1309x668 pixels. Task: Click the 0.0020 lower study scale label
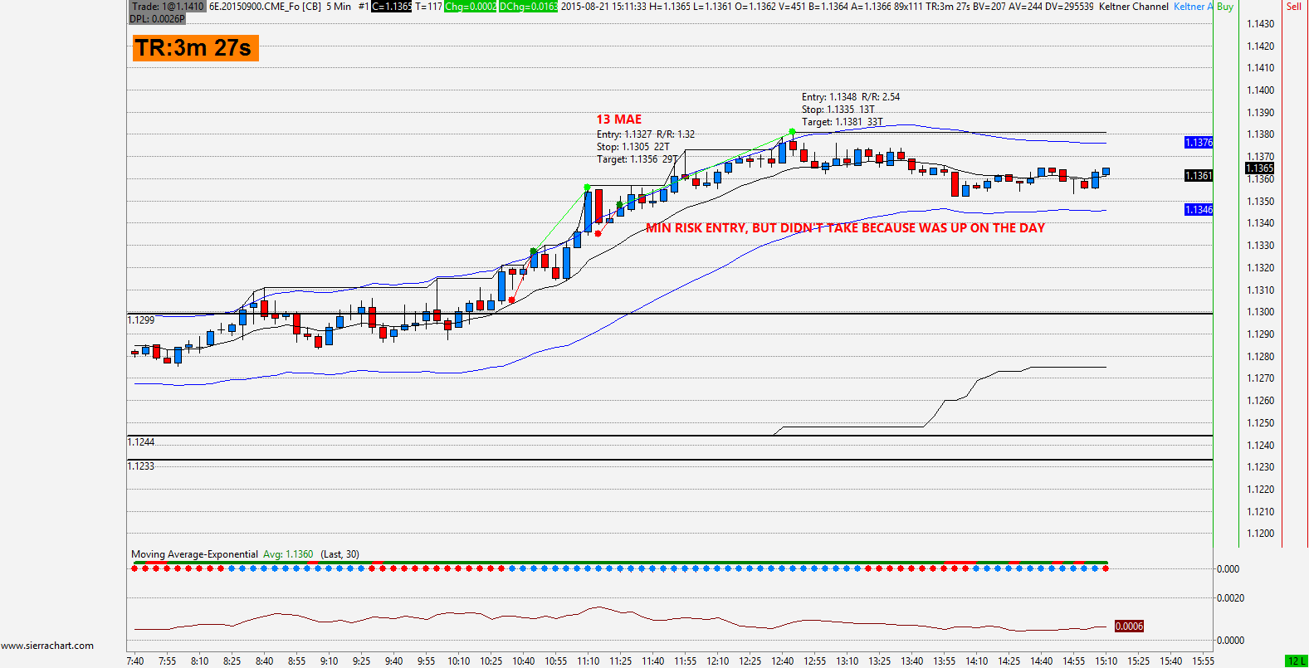[x=1230, y=598]
